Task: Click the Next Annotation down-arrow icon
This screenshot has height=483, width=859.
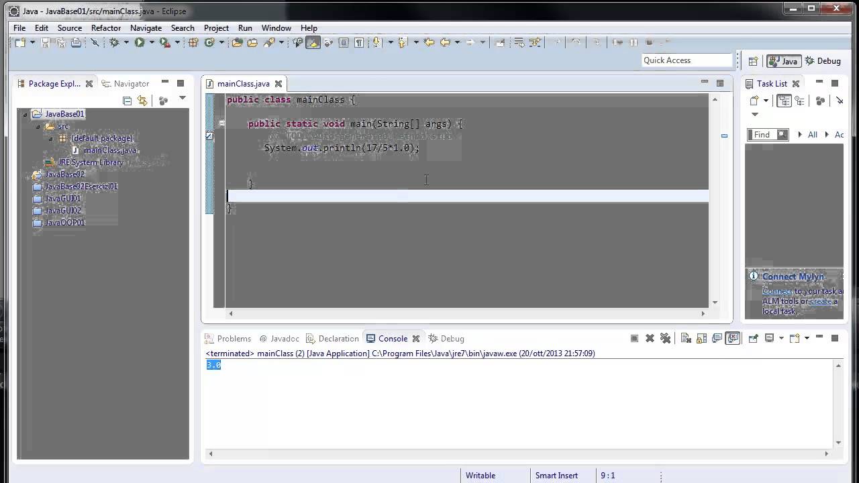Action: coord(376,42)
